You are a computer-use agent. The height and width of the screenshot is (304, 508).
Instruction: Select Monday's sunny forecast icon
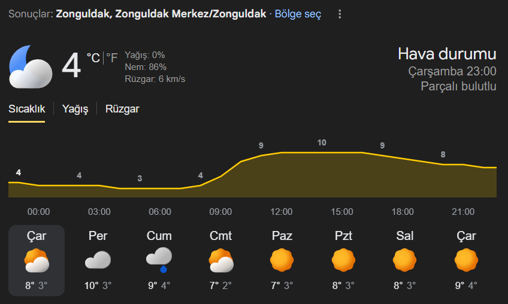[344, 260]
